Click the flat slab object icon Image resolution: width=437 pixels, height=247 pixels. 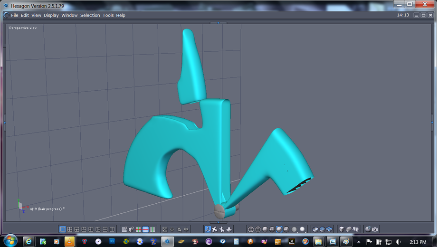(x=349, y=229)
